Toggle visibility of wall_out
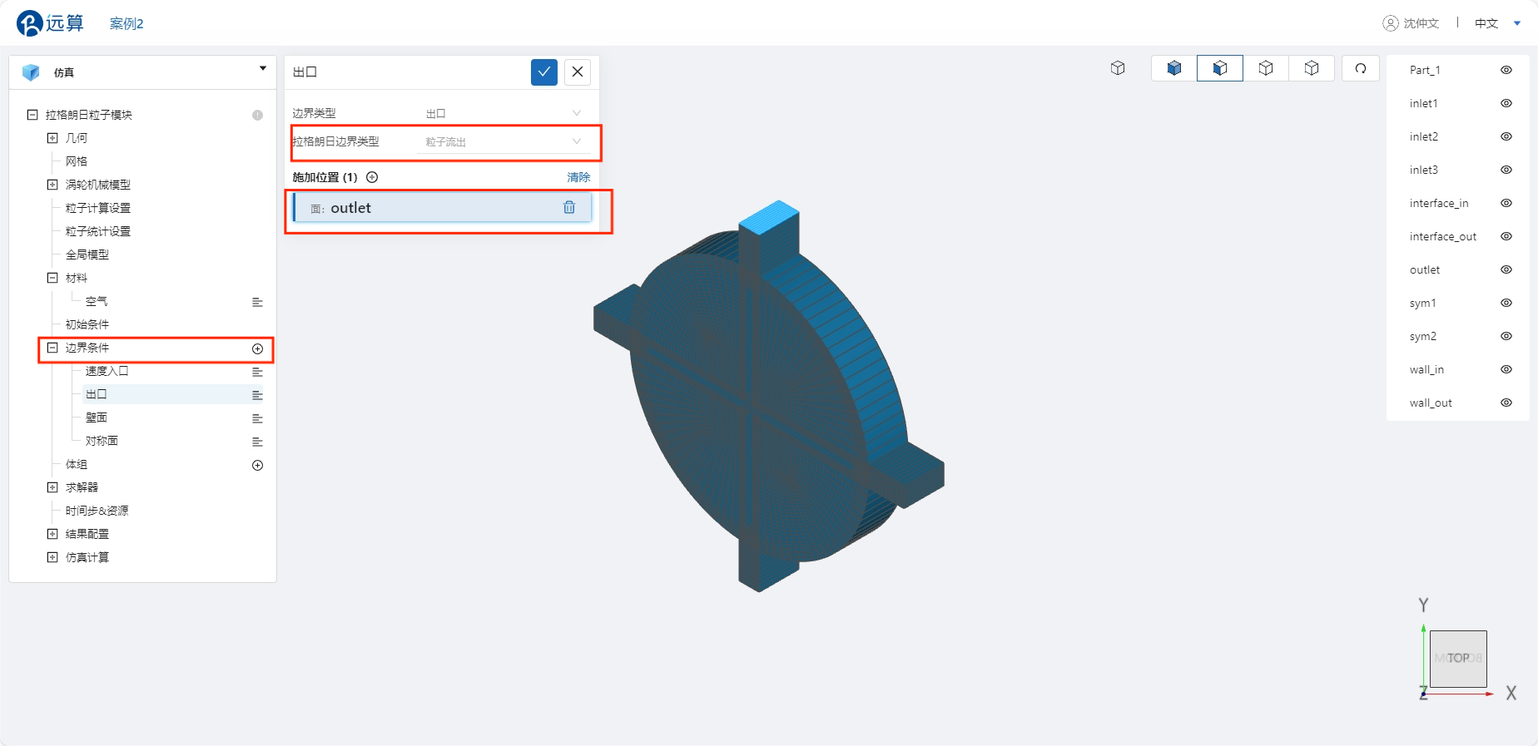 tap(1506, 403)
